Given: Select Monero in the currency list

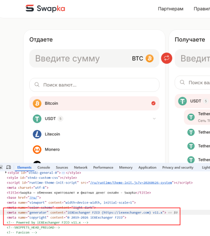Looking at the screenshot, I should click(x=94, y=150).
